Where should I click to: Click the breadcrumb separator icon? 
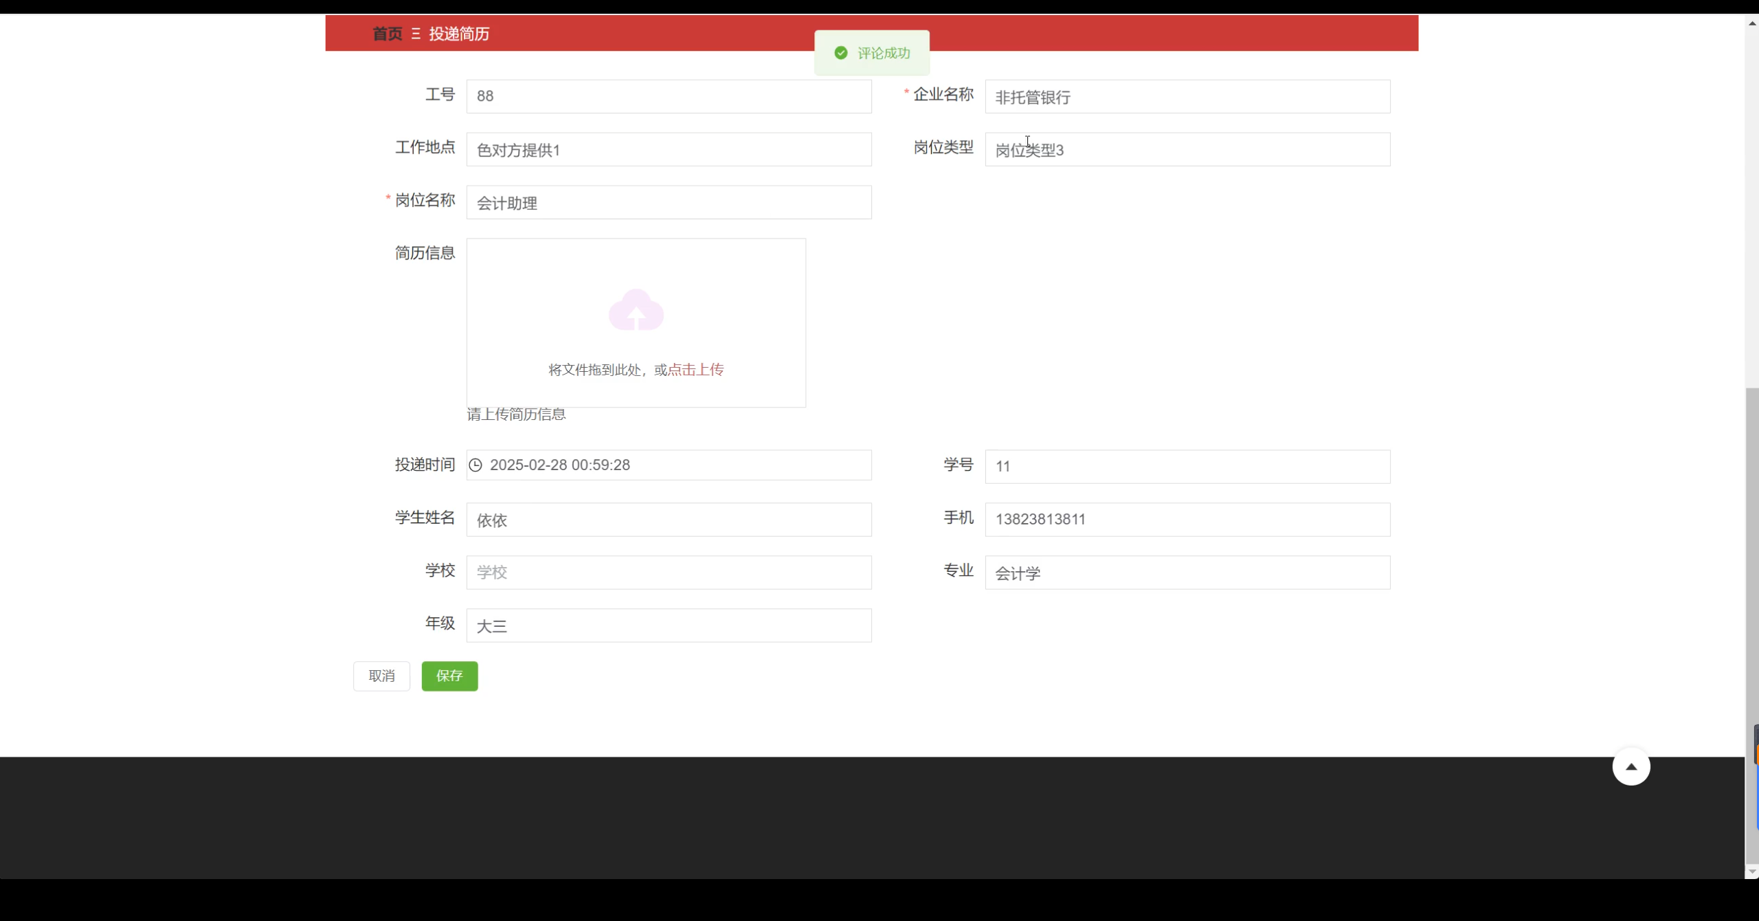(x=416, y=34)
